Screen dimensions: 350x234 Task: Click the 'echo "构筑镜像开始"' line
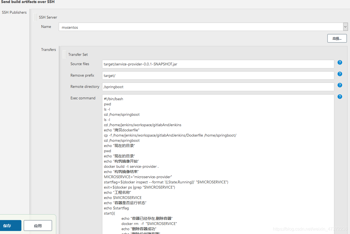[121, 161]
